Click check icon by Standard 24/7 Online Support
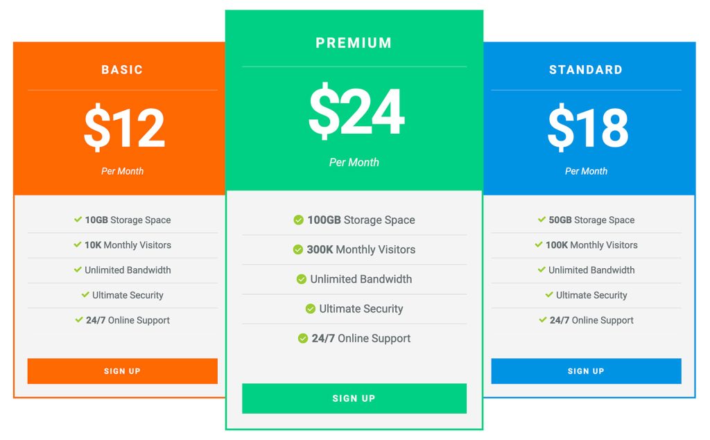710x440 pixels. [543, 320]
